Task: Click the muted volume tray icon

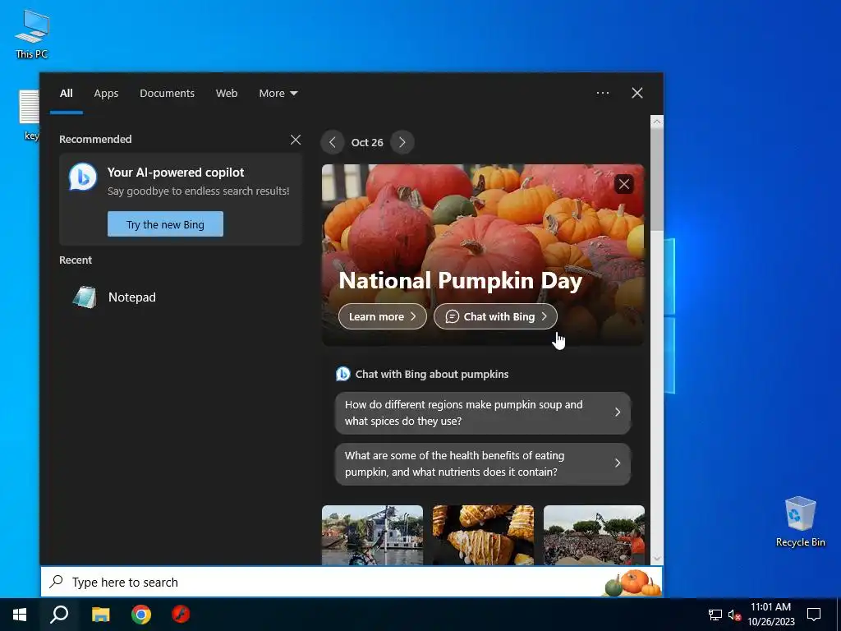Action: 734,615
